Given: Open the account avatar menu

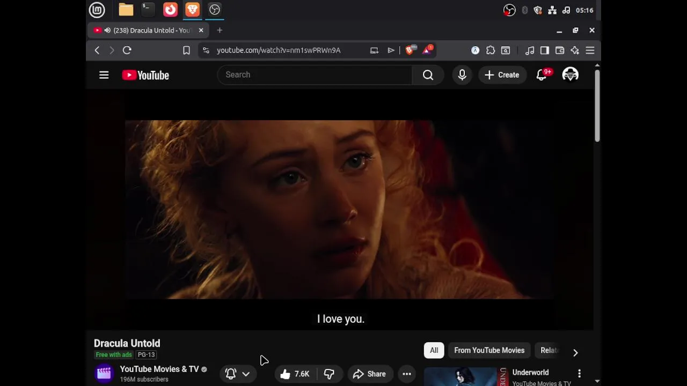Looking at the screenshot, I should click(x=570, y=75).
